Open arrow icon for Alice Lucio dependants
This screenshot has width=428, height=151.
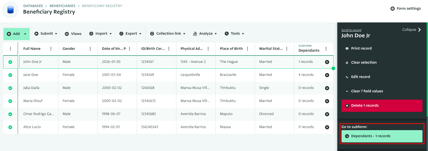click(327, 127)
